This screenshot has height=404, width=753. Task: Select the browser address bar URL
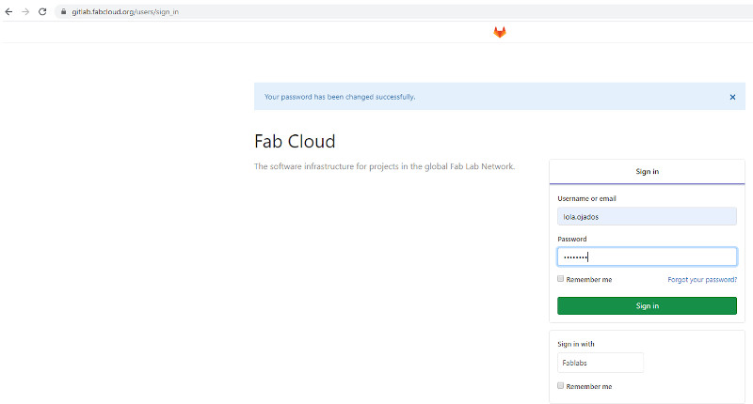pos(125,12)
